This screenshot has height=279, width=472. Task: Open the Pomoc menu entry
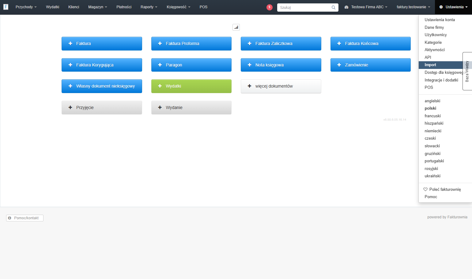[x=431, y=197]
